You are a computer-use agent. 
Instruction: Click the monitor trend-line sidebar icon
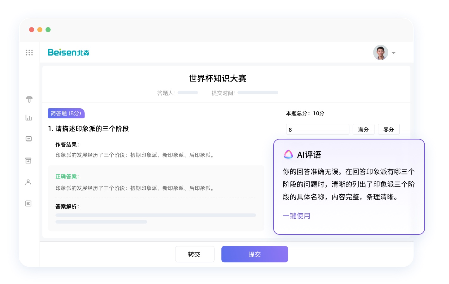[x=29, y=139]
